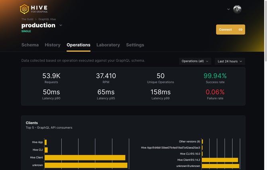
Task: Click the Hive App bar in chart
Action: [46, 142]
